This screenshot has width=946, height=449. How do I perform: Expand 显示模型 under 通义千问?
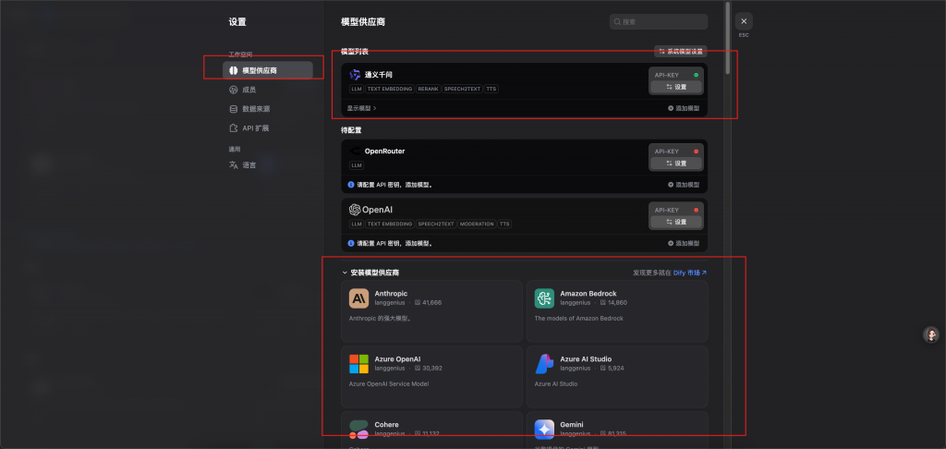click(x=362, y=108)
